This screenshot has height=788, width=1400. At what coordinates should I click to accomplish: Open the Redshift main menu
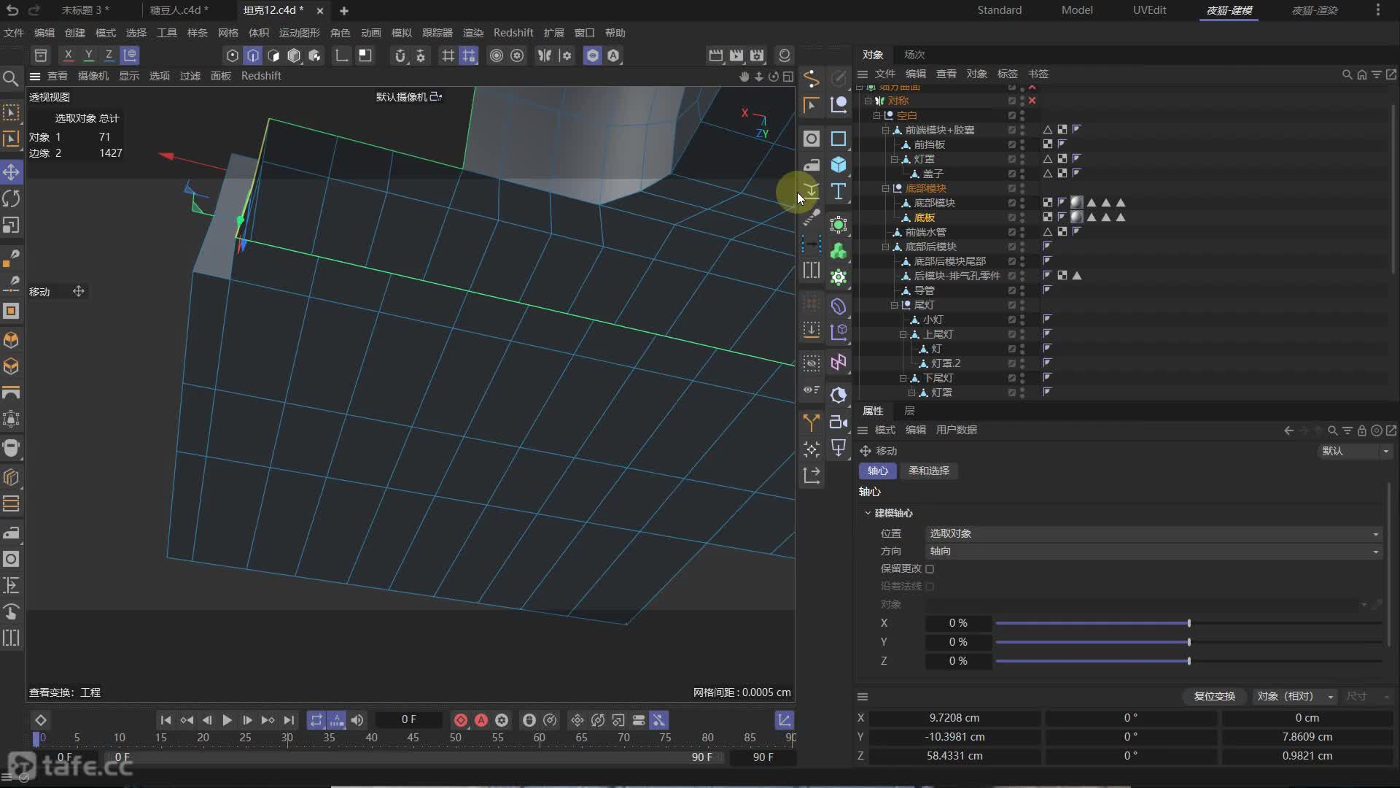(x=513, y=33)
